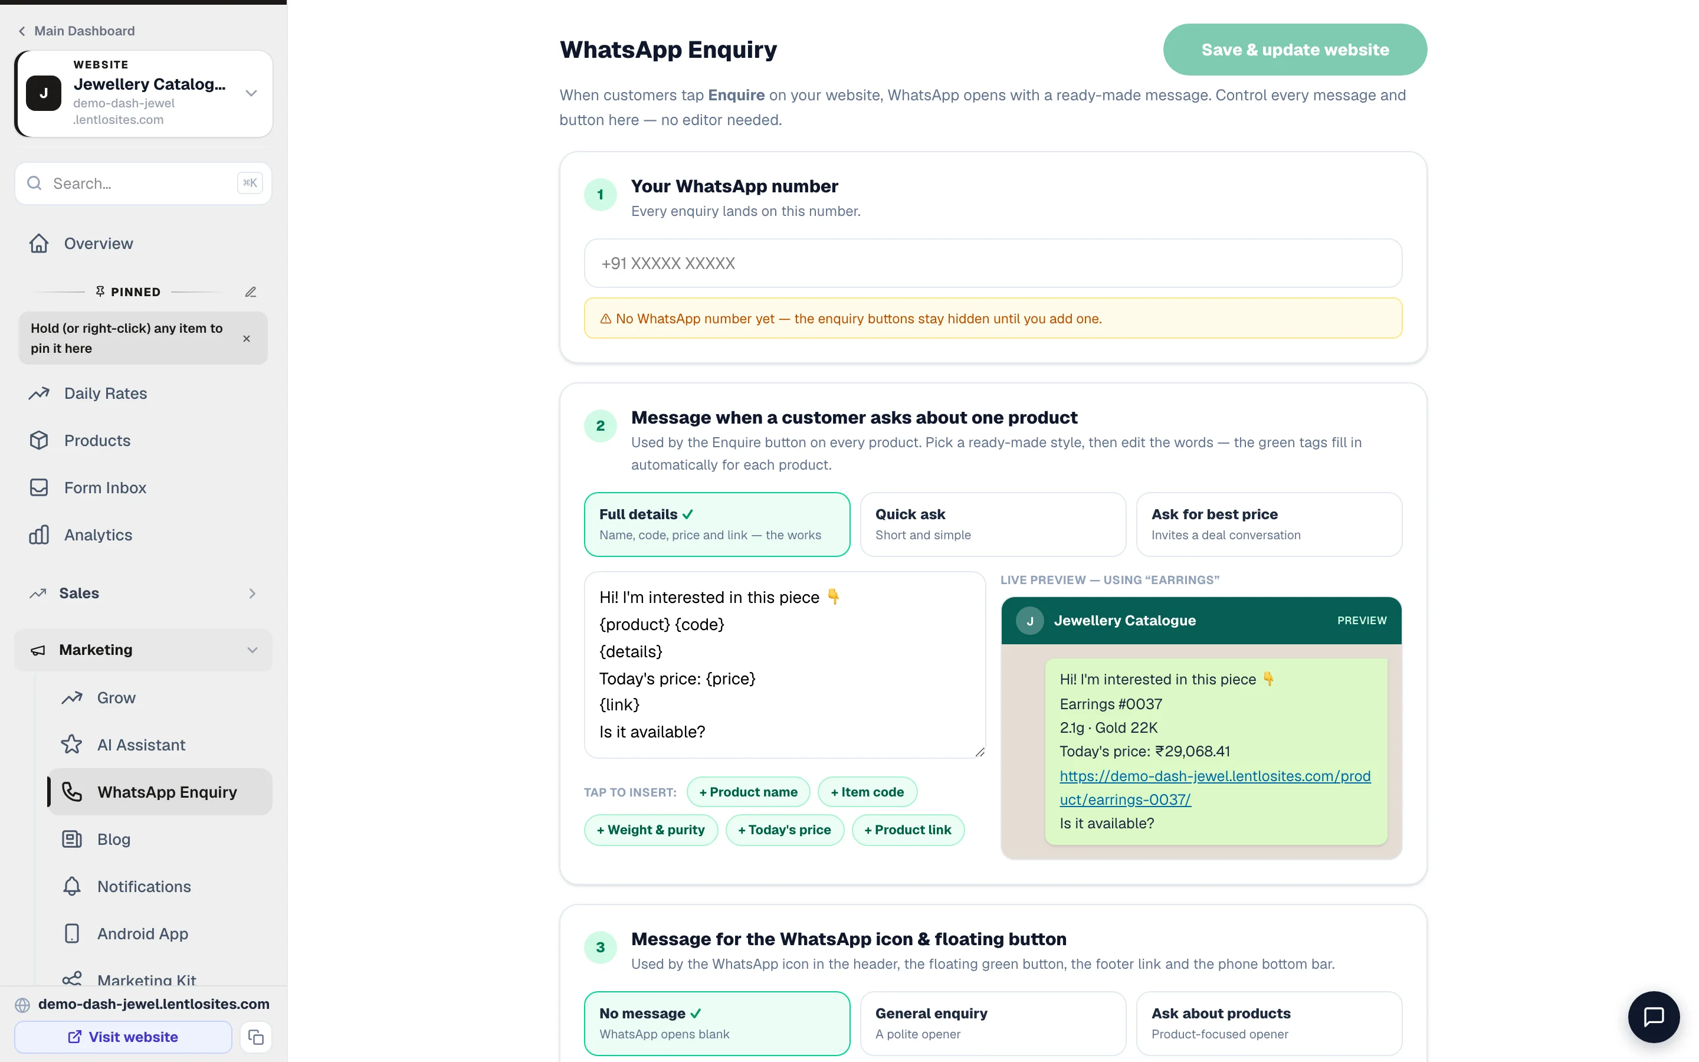
Task: Click the Android App phone icon
Action: tap(71, 933)
